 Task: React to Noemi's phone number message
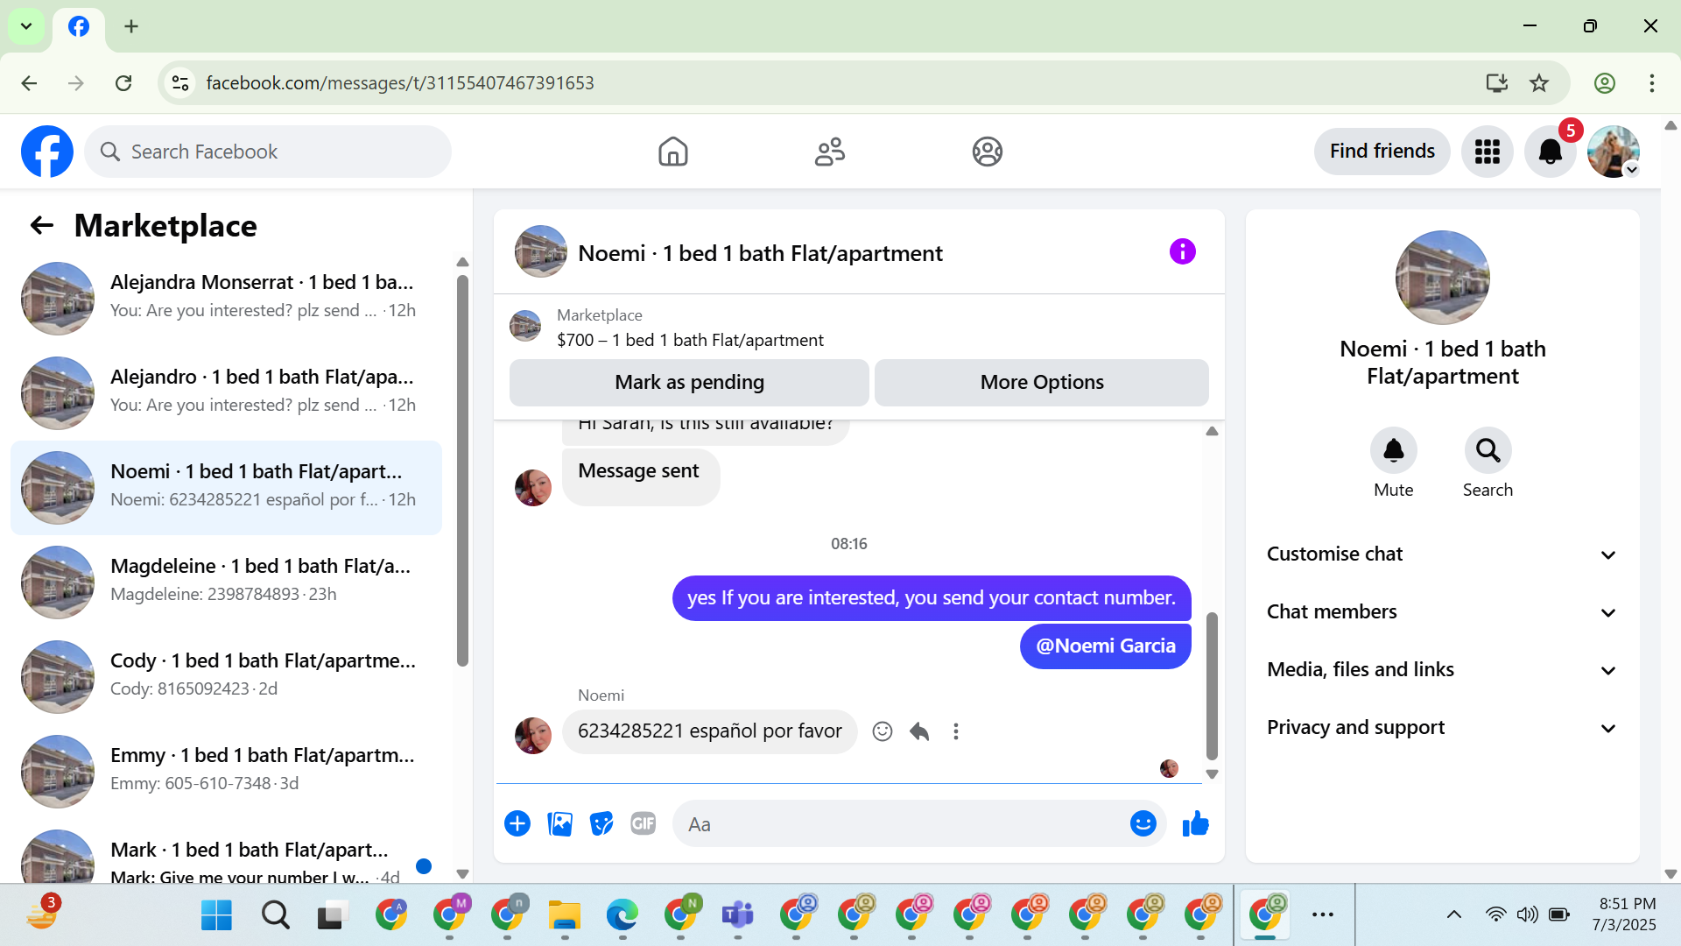[x=883, y=731]
